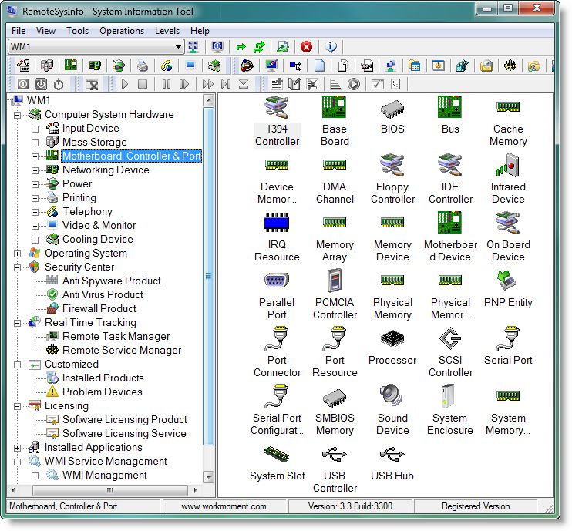Select Remote Task Manager in tree
This screenshot has height=531, width=572.
click(x=116, y=336)
